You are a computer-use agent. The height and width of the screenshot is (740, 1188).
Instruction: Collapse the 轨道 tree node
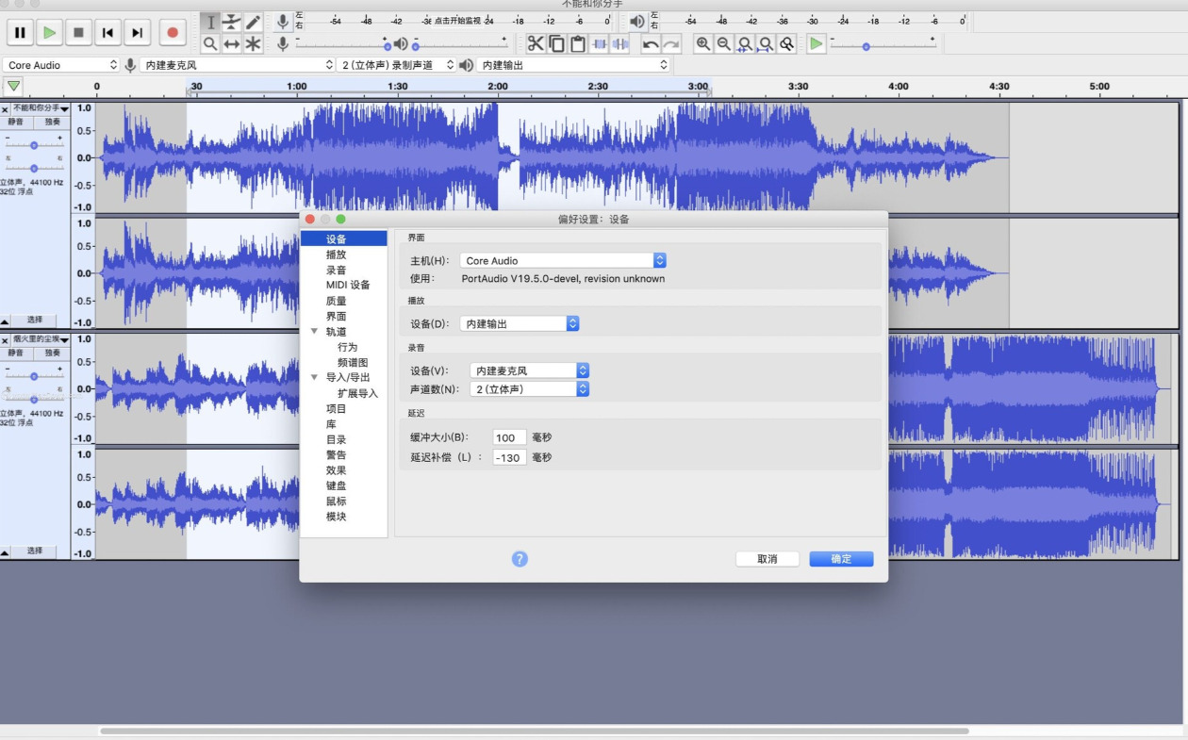tap(314, 332)
